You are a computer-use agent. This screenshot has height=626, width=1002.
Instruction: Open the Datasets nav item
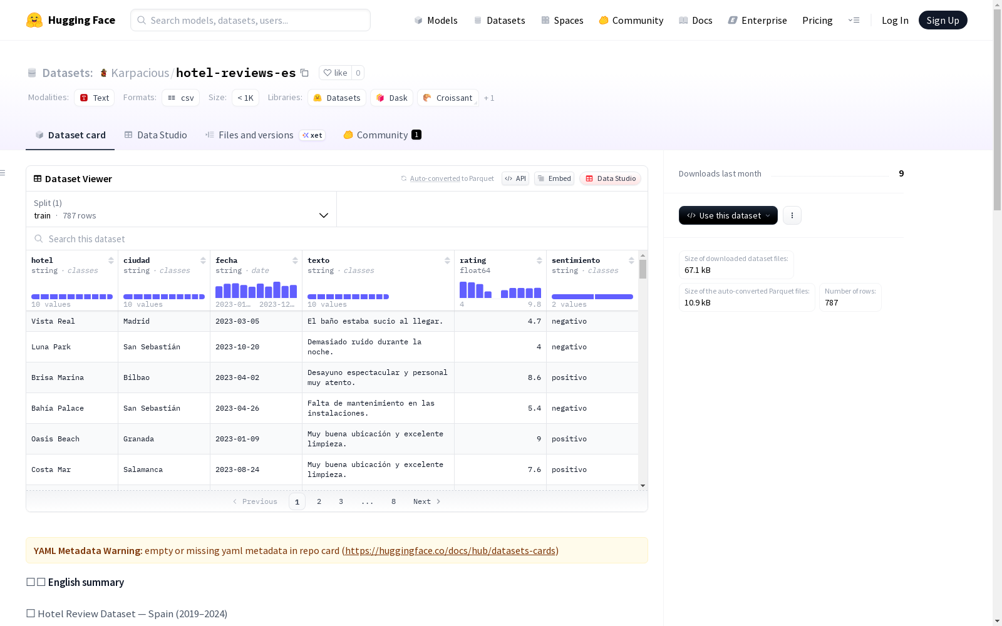point(499,20)
